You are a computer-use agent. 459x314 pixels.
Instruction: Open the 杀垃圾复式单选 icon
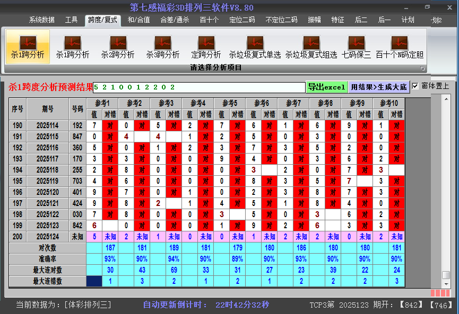[x=255, y=47]
